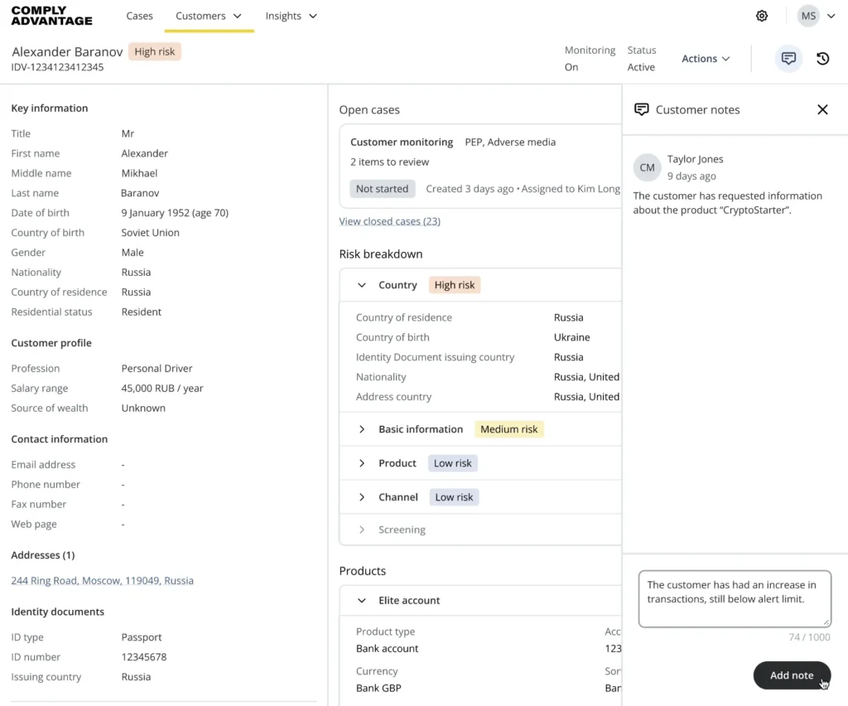Viewport: 848px width, 706px height.
Task: Open the View closed cases link
Action: pos(389,221)
